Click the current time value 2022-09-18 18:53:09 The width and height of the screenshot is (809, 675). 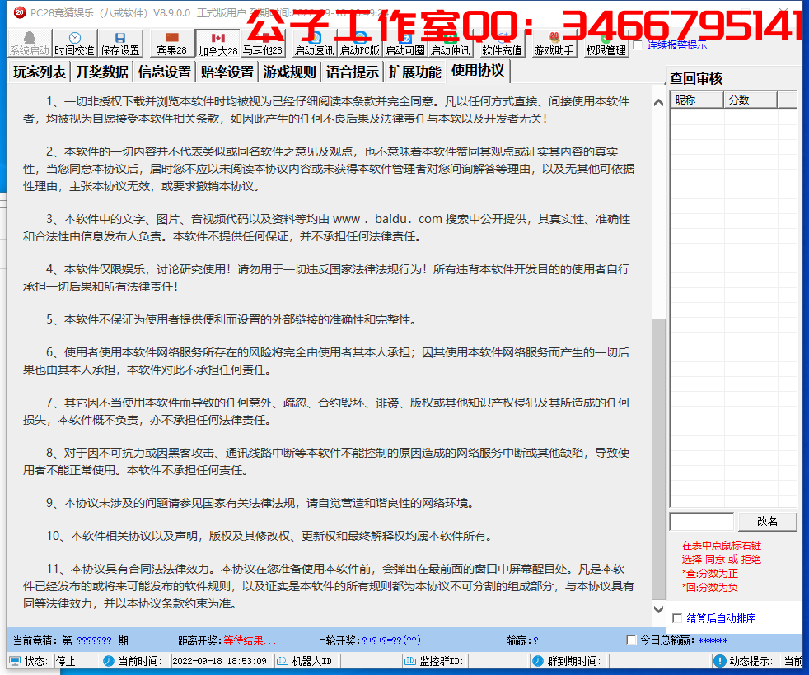coord(219,661)
